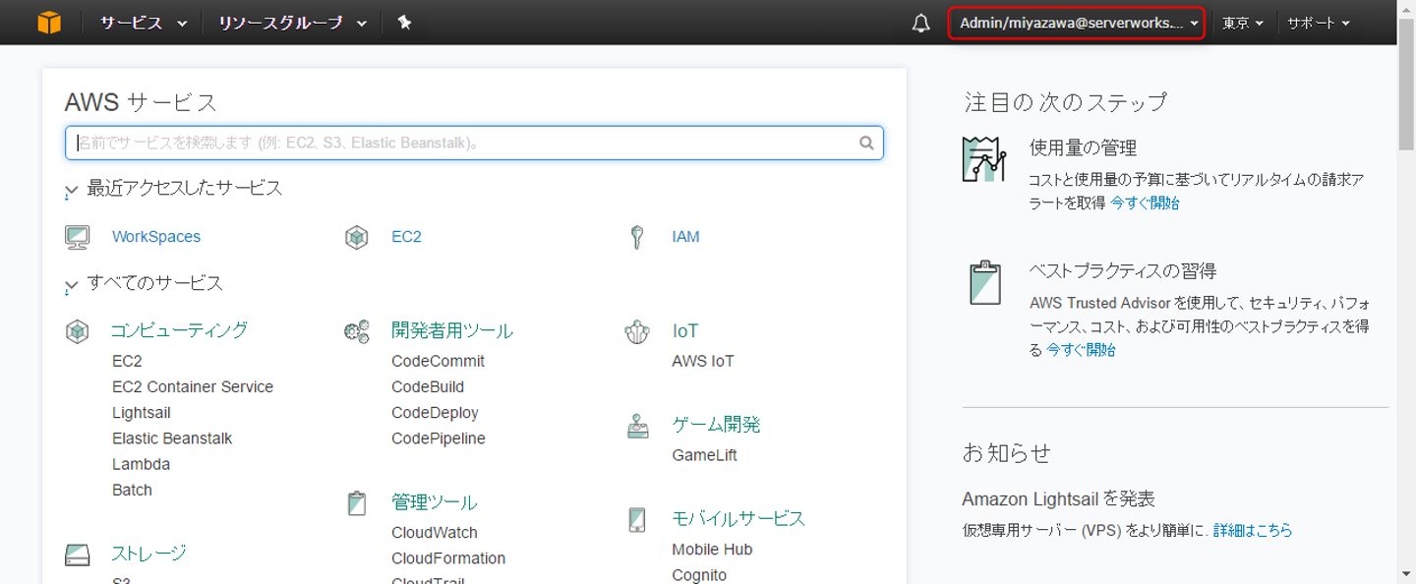1416x584 pixels.
Task: Open EC2 Container Service
Action: (x=193, y=386)
